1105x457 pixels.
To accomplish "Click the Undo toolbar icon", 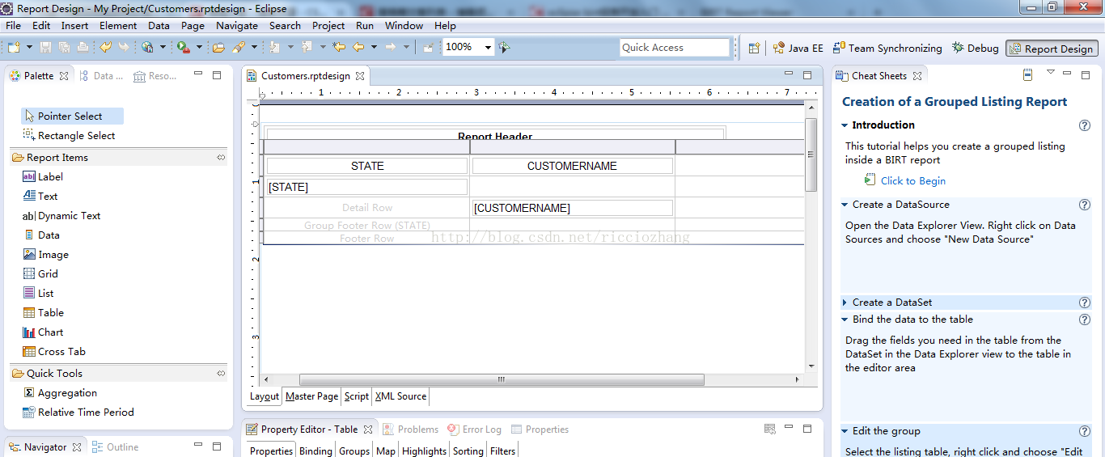I will coord(105,48).
